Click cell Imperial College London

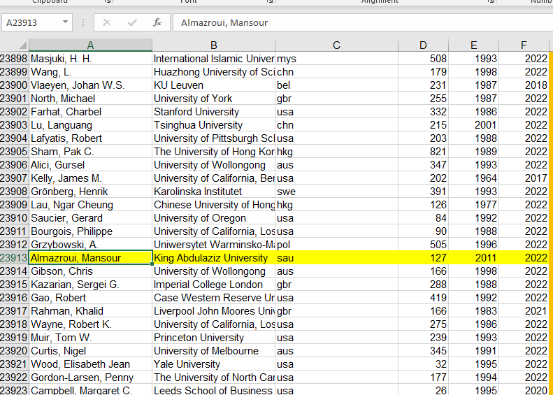pyautogui.click(x=213, y=285)
